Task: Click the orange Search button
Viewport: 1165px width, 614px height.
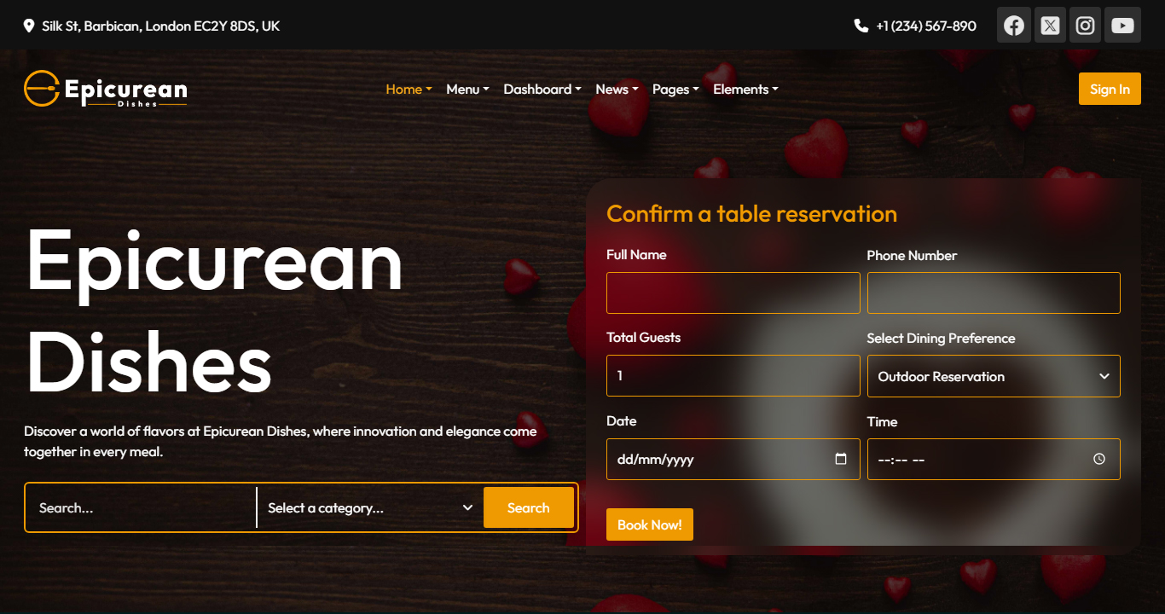Action: click(528, 507)
